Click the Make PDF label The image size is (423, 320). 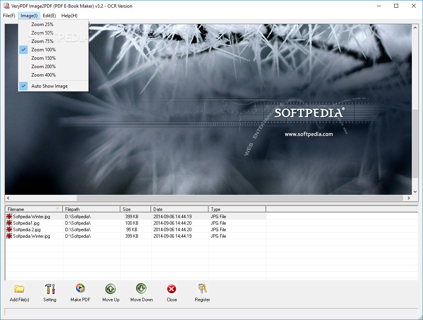81,300
